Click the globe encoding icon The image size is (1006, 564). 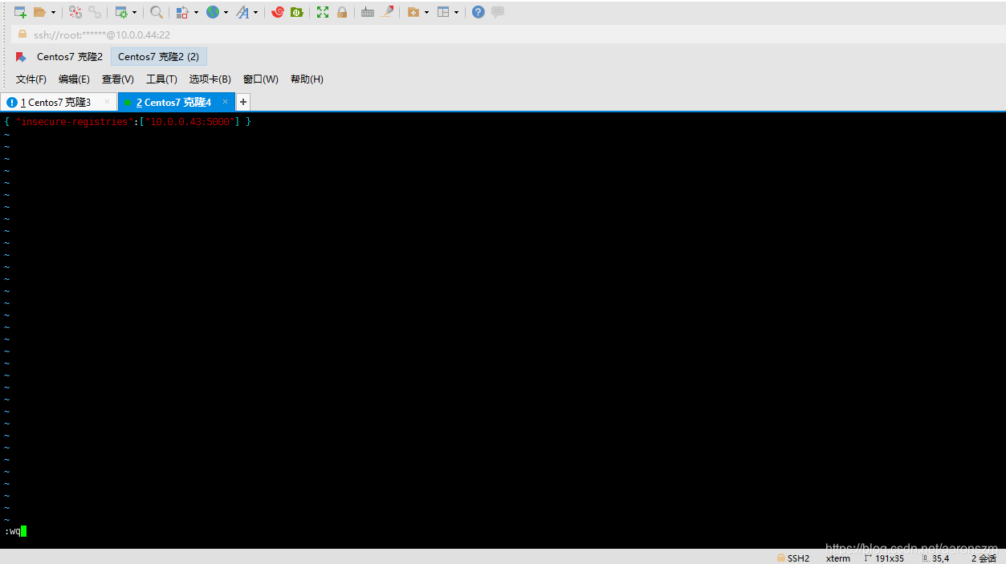click(213, 12)
